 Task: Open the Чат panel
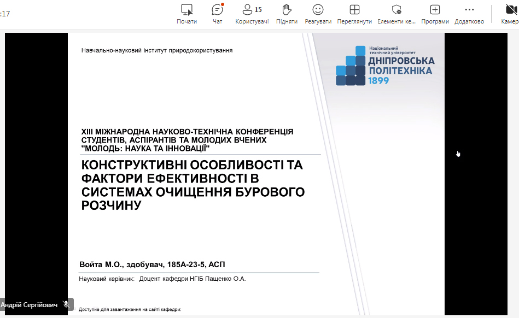point(217,10)
